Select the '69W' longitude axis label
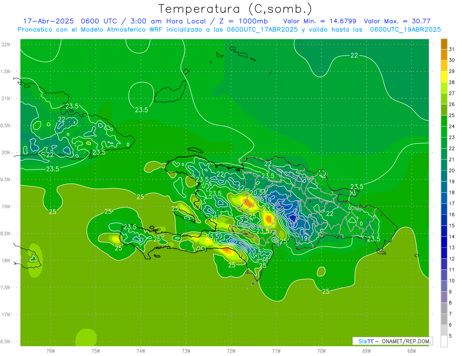Image resolution: width=462 pixels, height=356 pixels. point(366,351)
